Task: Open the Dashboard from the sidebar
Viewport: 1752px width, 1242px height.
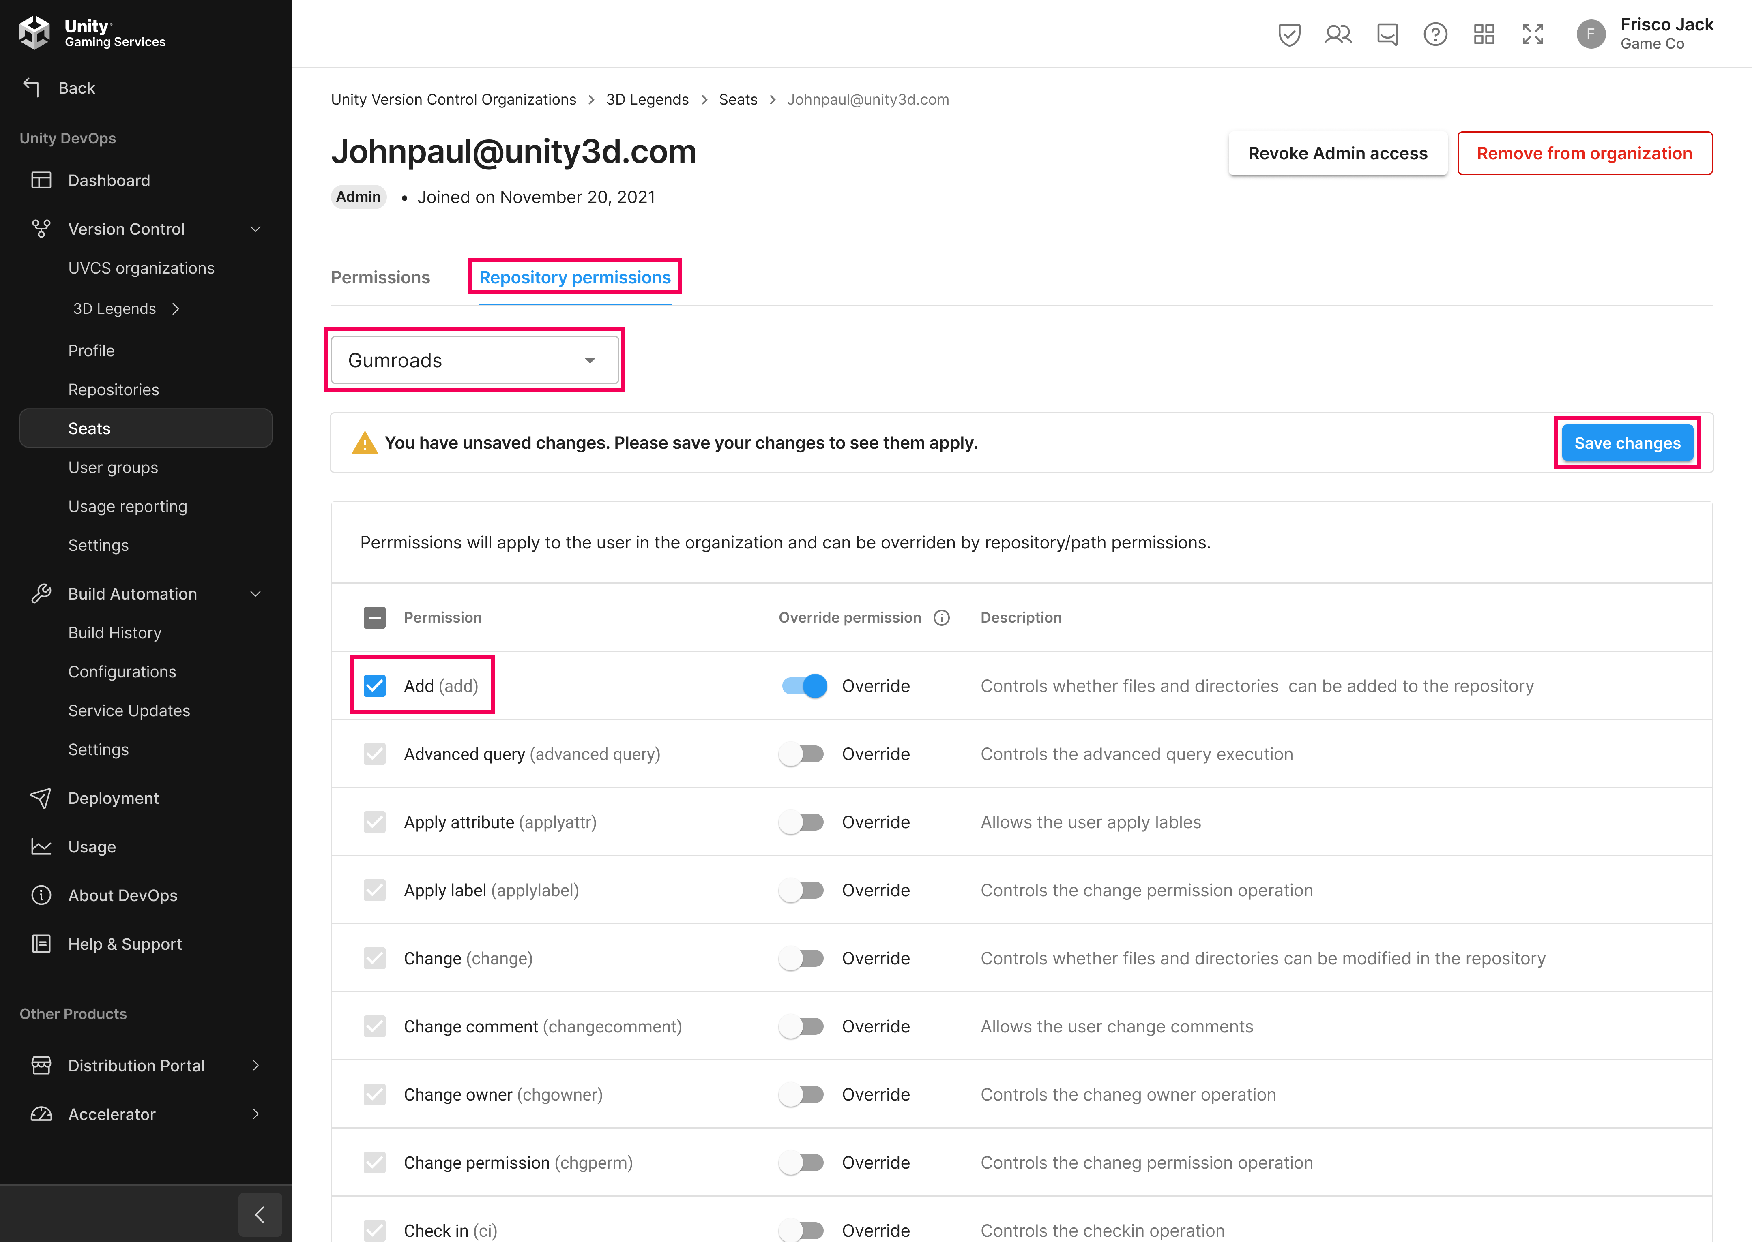Action: pos(109,180)
